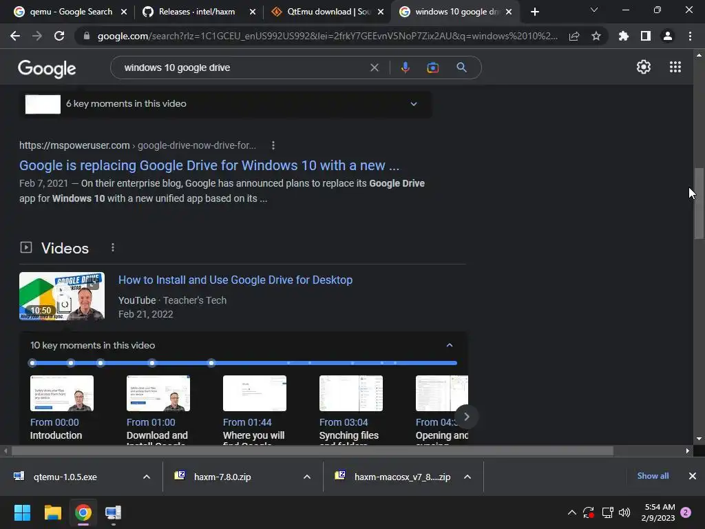This screenshot has width=705, height=529.
Task: Show all downloads
Action: pos(653,476)
